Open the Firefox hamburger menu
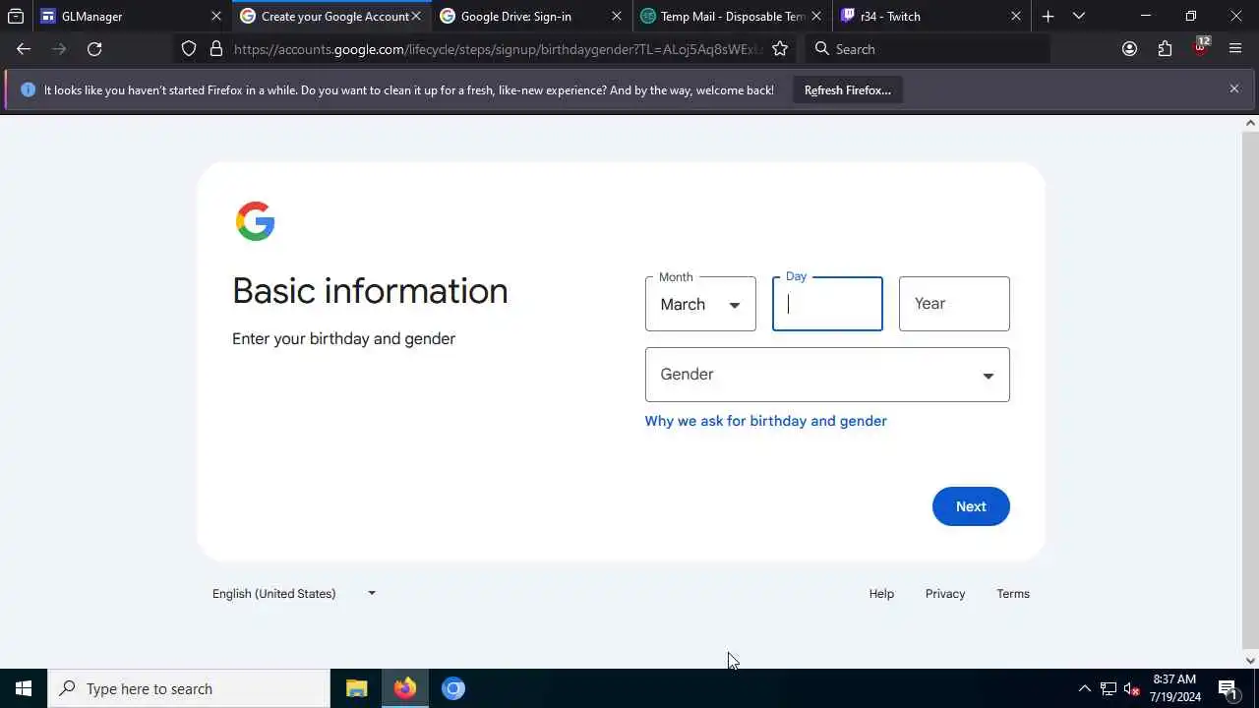Screen dimensions: 1259x708 coord(1235,49)
